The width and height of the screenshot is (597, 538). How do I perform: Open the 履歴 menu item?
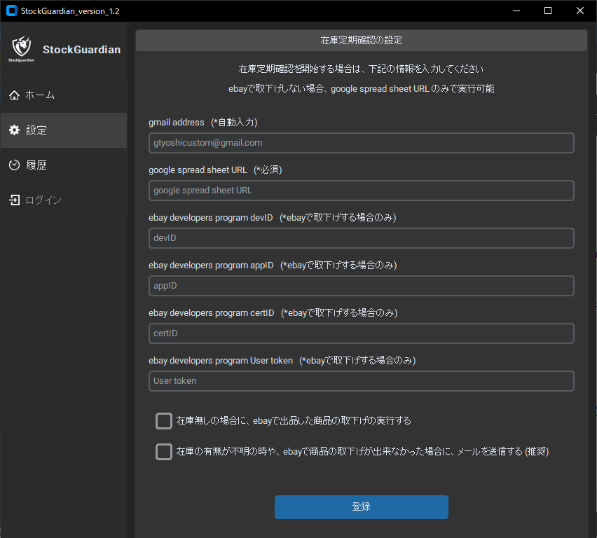tap(64, 165)
